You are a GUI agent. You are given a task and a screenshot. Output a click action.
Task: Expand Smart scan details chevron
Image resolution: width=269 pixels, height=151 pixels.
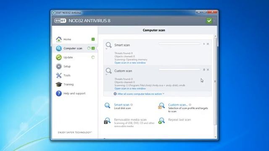[x=106, y=49]
